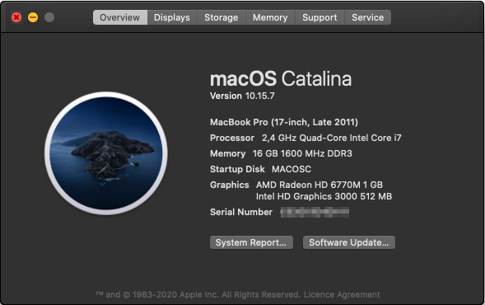Click the macOS Catalina island logo
This screenshot has width=485, height=305.
(x=106, y=153)
